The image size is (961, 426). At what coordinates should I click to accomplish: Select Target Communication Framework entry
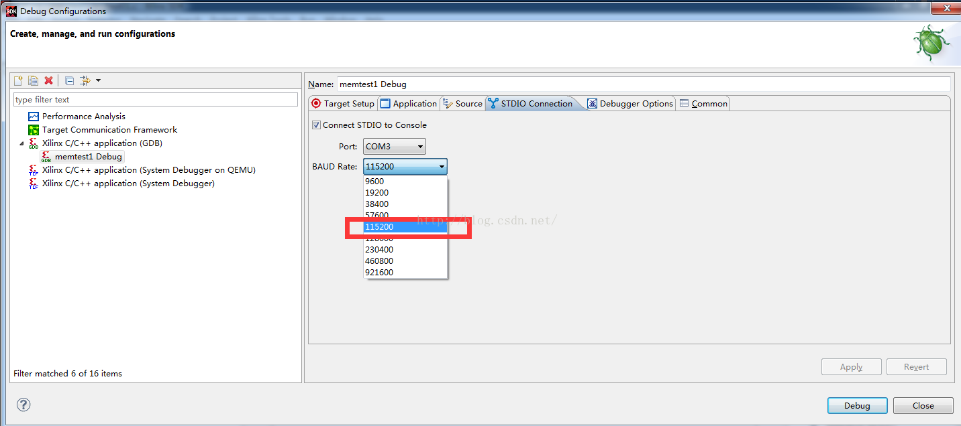(109, 130)
